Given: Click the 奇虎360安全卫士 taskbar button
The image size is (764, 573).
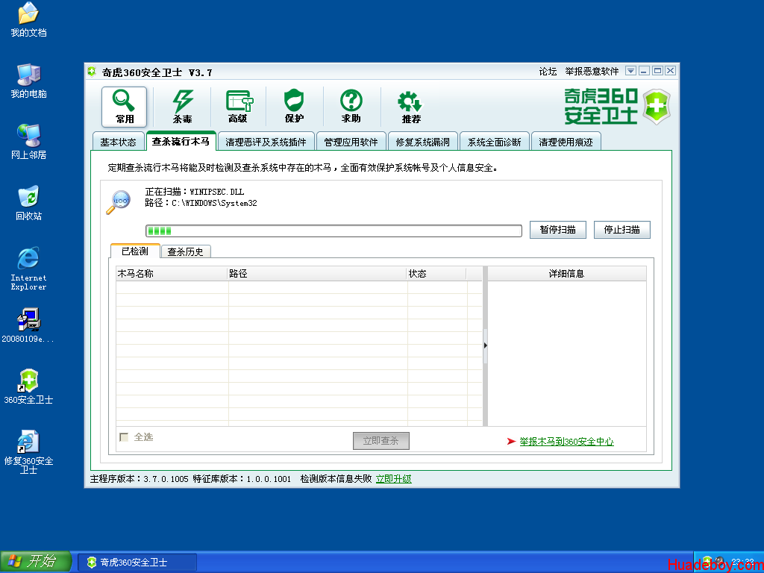Looking at the screenshot, I should [137, 563].
